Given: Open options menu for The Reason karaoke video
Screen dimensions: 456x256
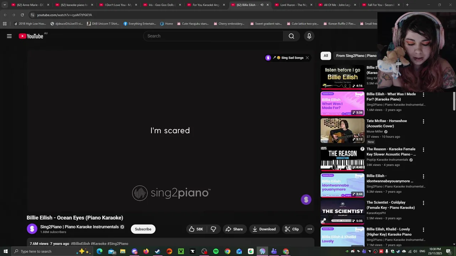Looking at the screenshot, I should (423, 150).
